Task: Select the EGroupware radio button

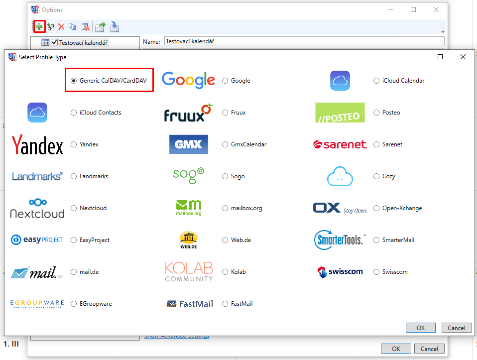Action: click(74, 304)
